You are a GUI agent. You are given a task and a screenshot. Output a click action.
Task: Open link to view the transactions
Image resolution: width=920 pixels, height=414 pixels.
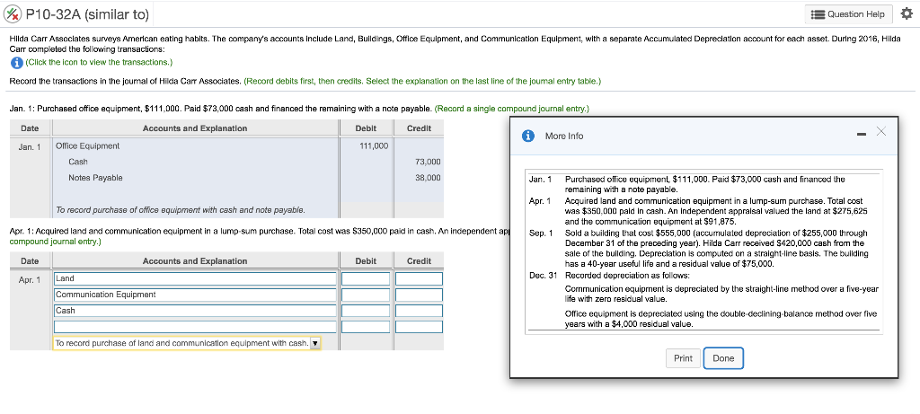(99, 62)
